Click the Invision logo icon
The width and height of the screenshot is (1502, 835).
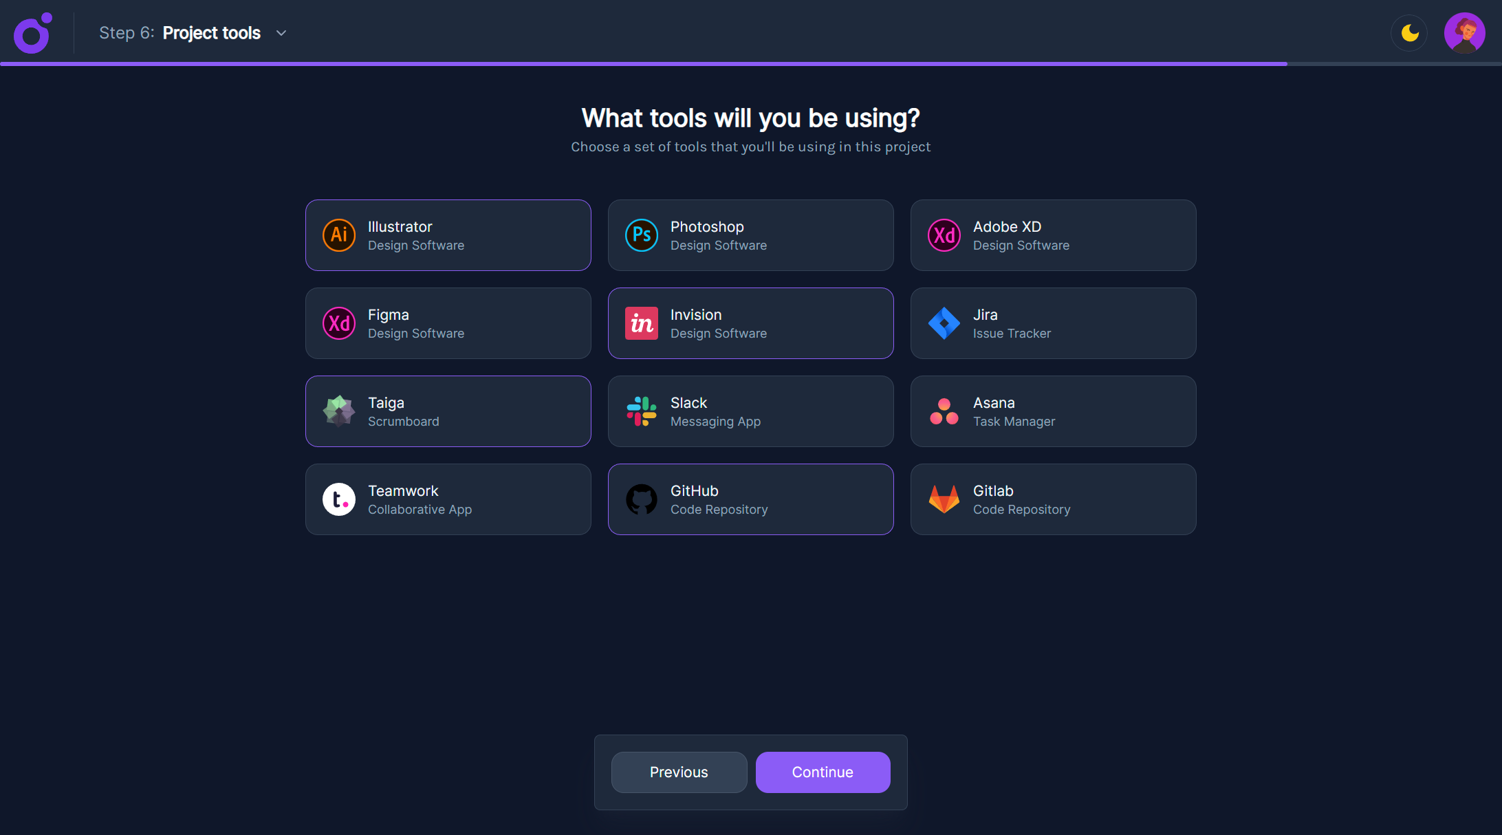point(642,323)
